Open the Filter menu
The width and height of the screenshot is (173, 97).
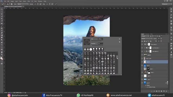click(29, 1)
